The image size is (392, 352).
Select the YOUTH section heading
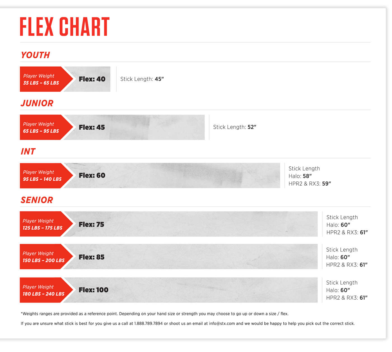coord(35,55)
